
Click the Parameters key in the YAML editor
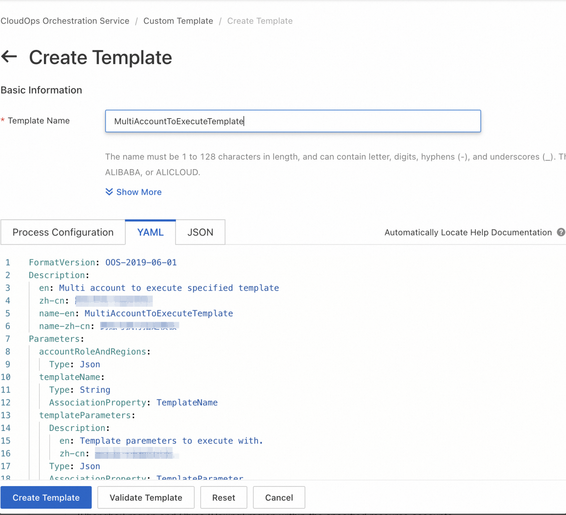(54, 339)
